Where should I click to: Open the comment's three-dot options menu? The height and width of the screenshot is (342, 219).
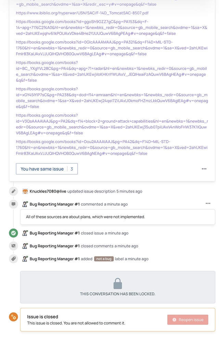[208, 203]
